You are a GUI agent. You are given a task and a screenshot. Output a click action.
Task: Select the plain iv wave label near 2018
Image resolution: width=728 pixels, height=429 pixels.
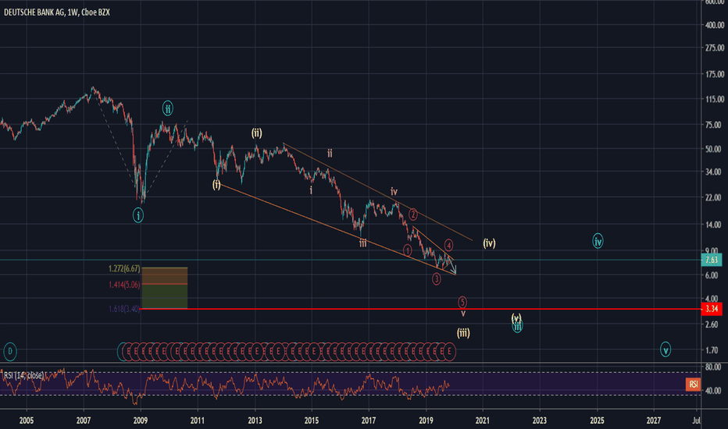click(394, 191)
